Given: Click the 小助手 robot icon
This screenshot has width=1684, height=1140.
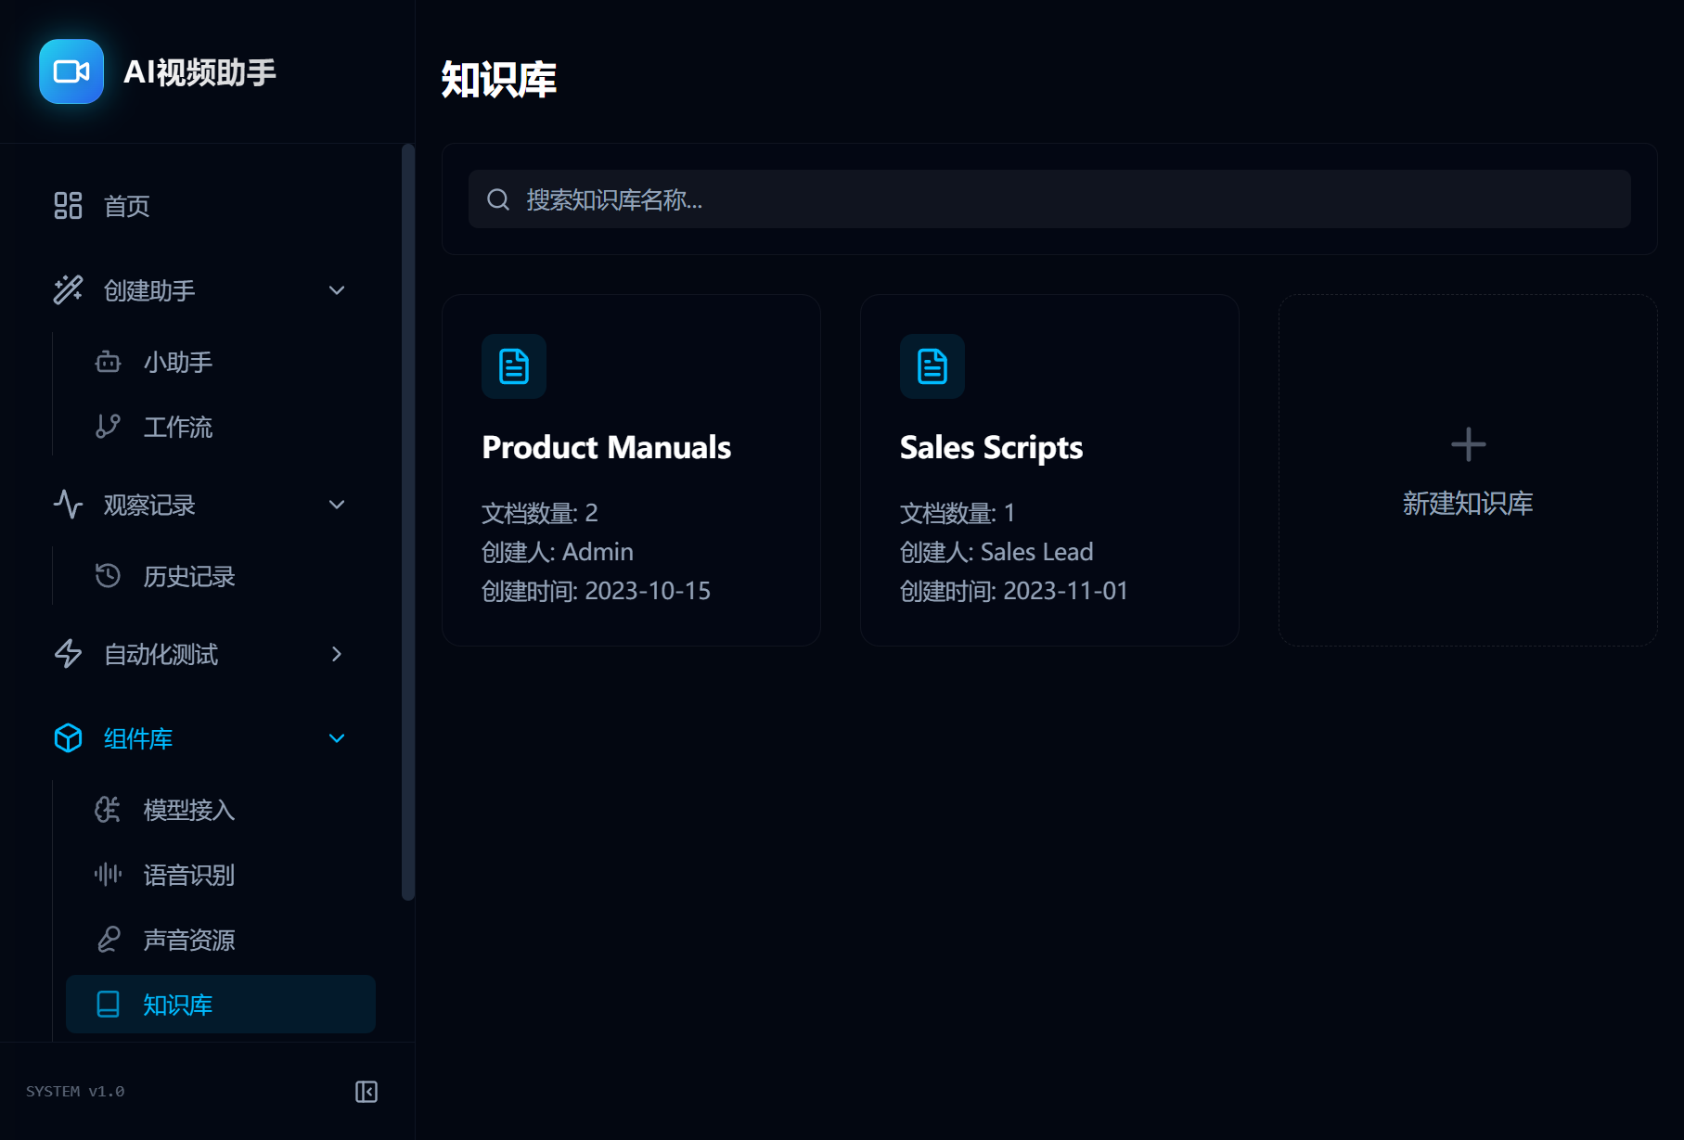Looking at the screenshot, I should (x=109, y=362).
